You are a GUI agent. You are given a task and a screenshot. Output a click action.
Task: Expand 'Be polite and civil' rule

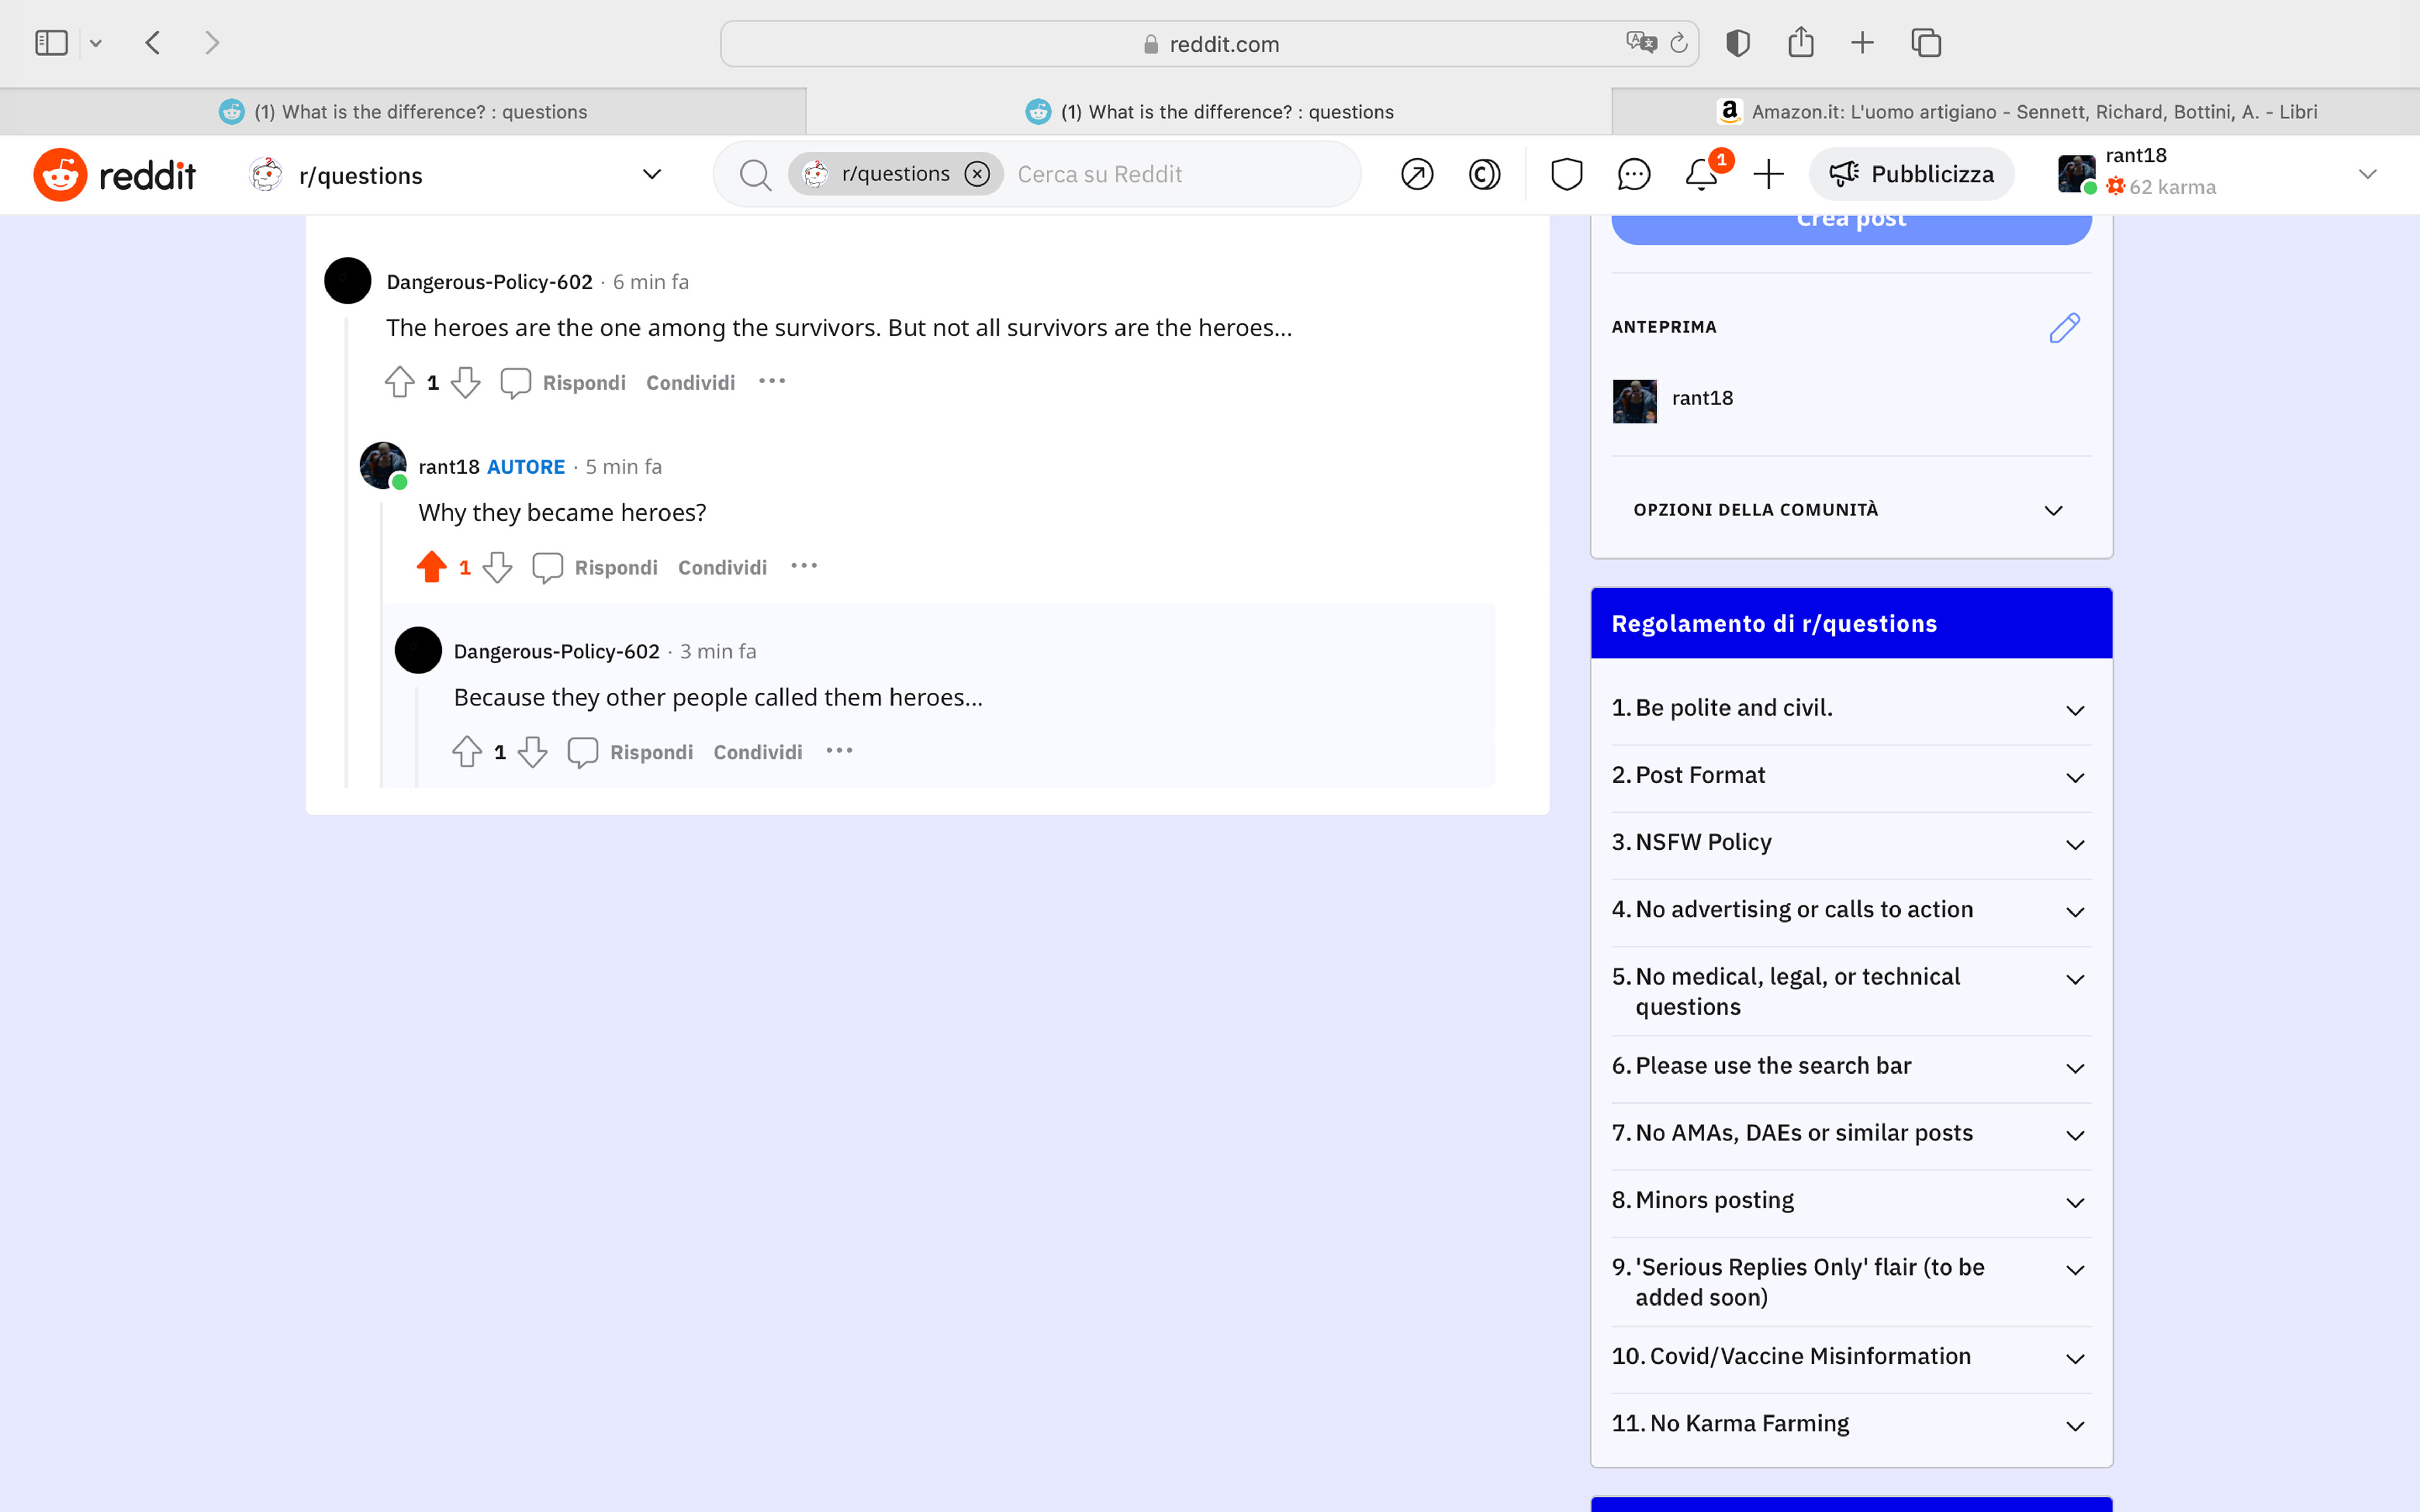2075,710
